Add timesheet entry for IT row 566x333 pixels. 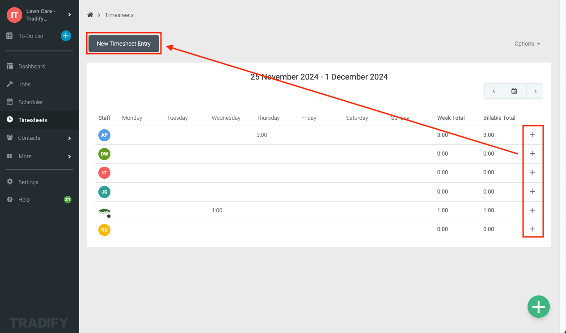(532, 172)
